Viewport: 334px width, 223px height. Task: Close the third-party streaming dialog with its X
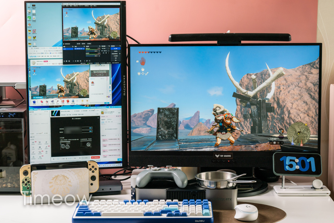click(98, 118)
